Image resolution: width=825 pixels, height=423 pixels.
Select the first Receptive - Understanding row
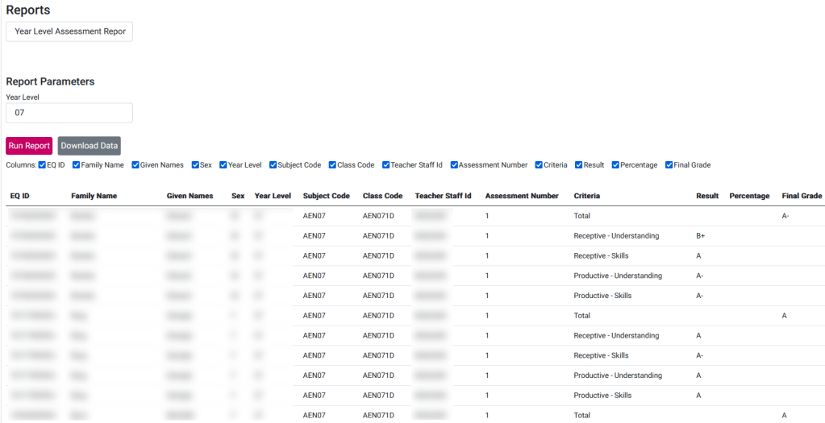616,236
